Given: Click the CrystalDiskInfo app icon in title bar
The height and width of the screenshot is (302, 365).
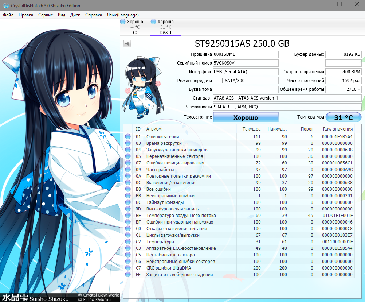Looking at the screenshot, I should point(6,5).
